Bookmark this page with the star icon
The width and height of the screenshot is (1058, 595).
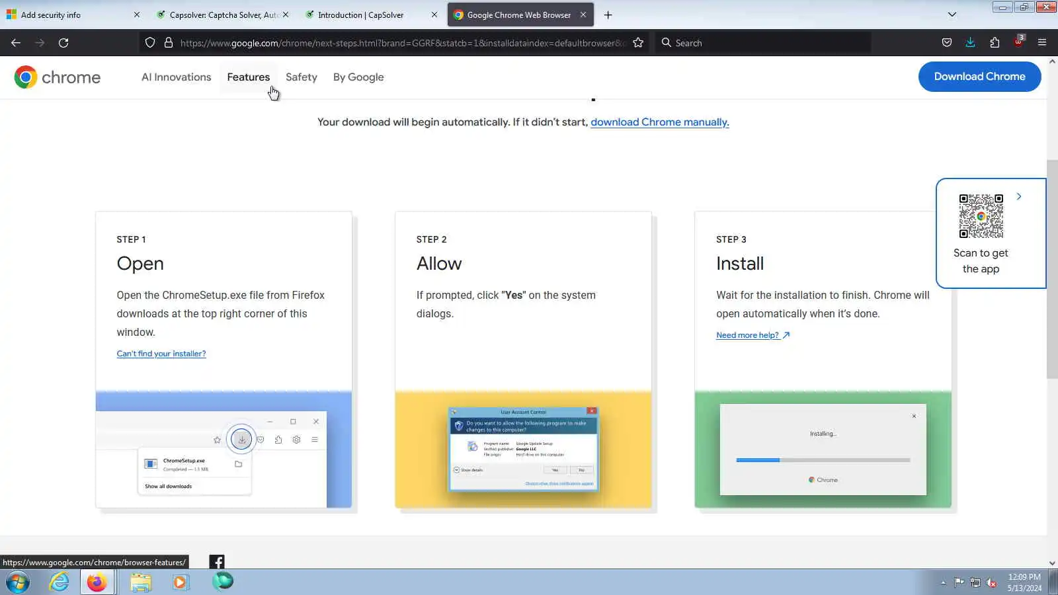[x=638, y=43]
